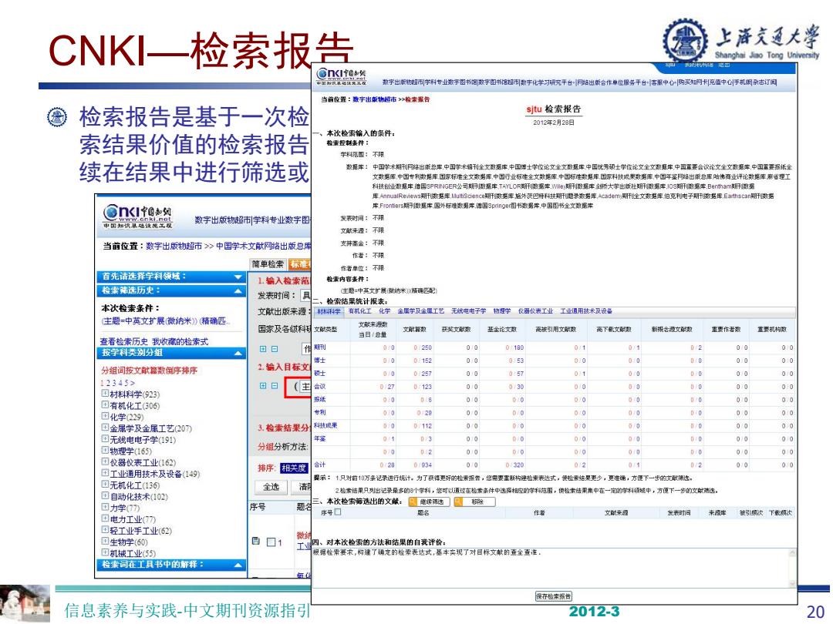Collapse the 检索词在工具书中的解释 panel

[238, 565]
